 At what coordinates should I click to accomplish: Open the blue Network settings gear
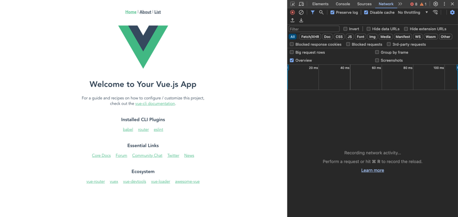(x=452, y=12)
